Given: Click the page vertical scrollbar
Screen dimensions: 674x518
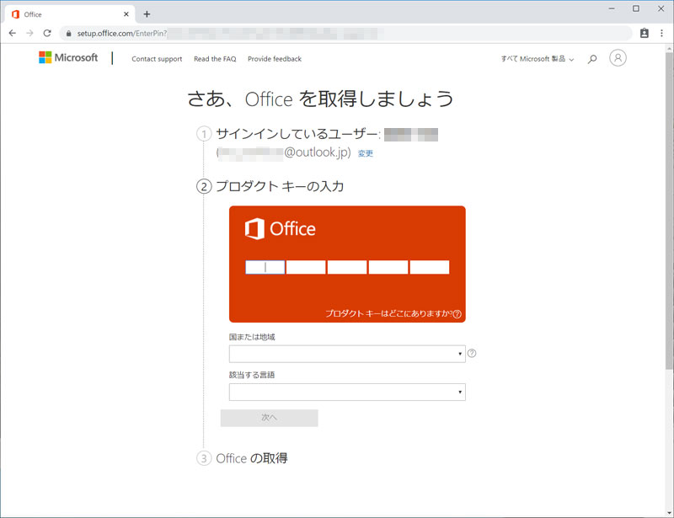Looking at the screenshot, I should pos(669,211).
